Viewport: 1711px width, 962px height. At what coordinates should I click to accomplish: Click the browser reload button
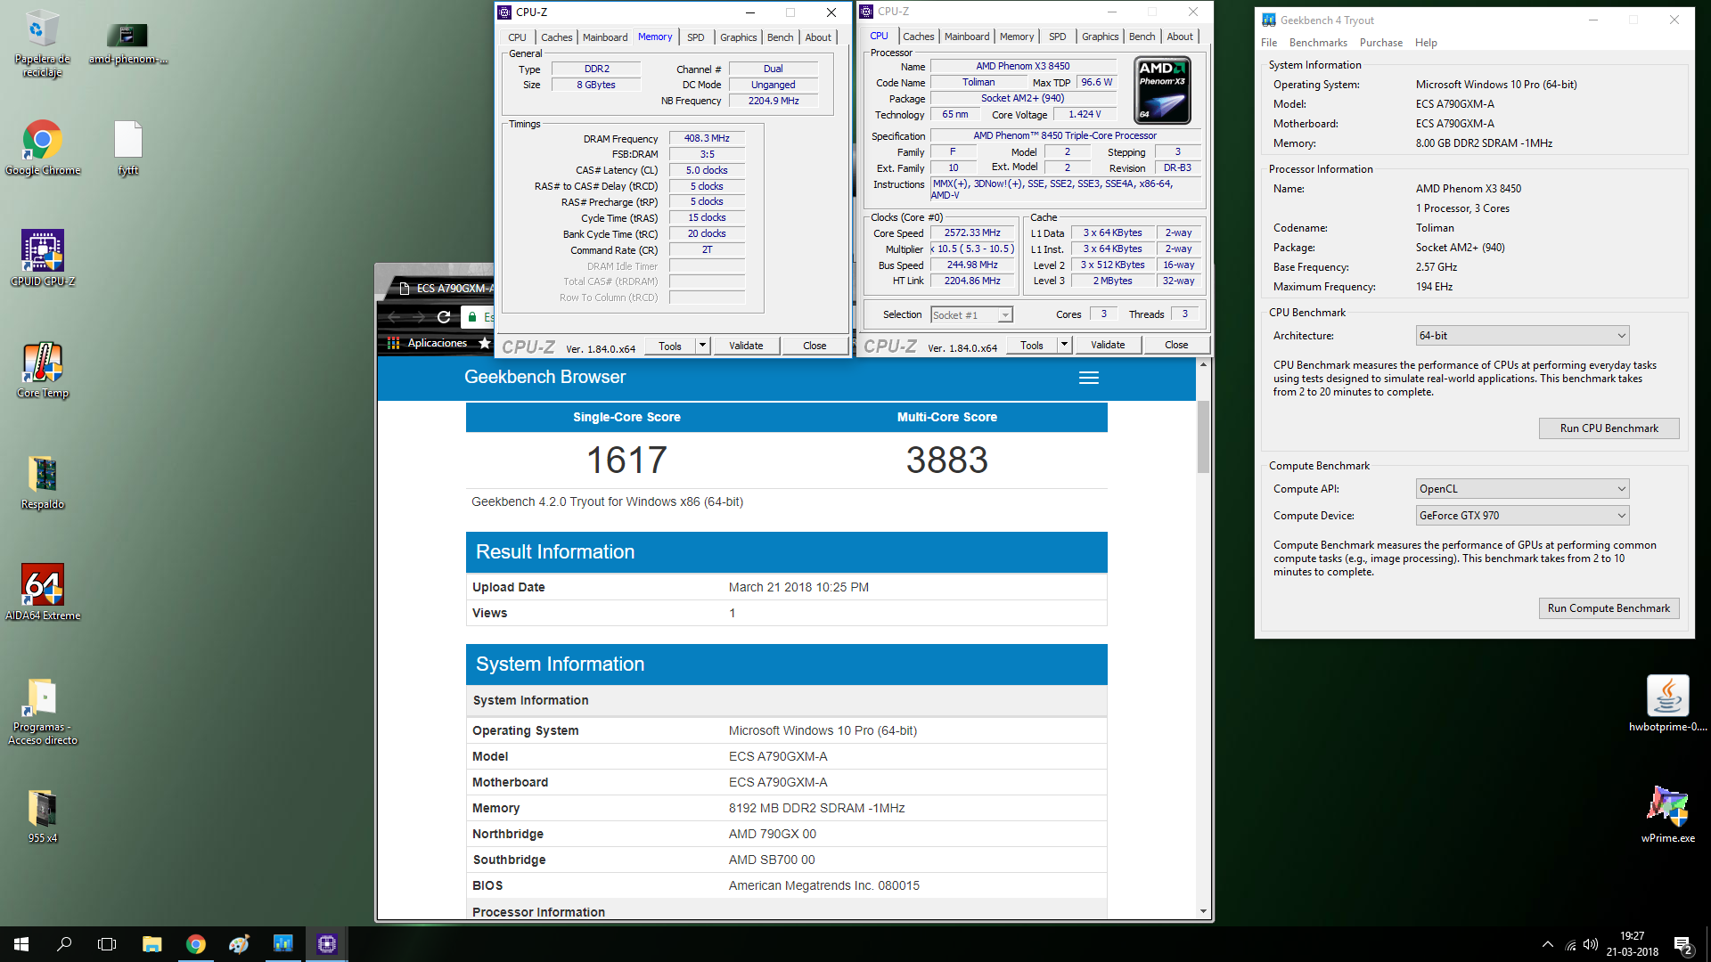coord(444,317)
